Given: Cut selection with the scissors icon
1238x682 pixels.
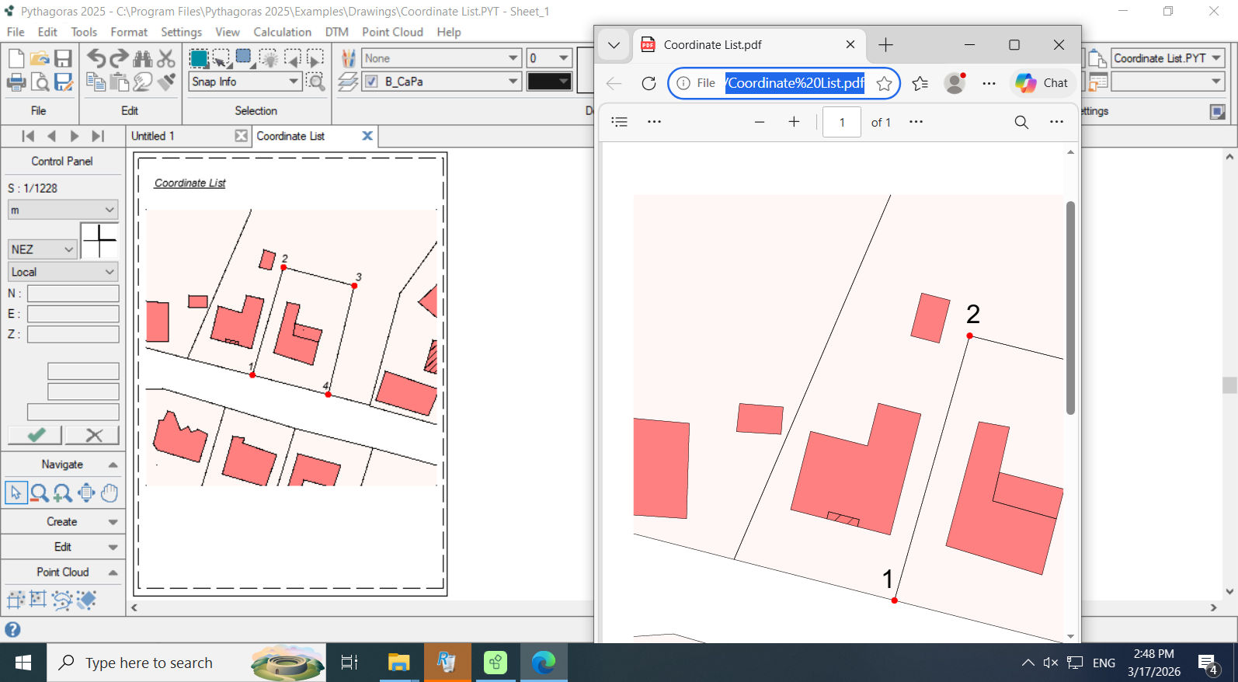Looking at the screenshot, I should pos(165,58).
